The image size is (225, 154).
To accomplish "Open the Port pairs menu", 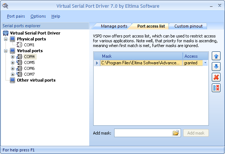I will click(16, 16).
